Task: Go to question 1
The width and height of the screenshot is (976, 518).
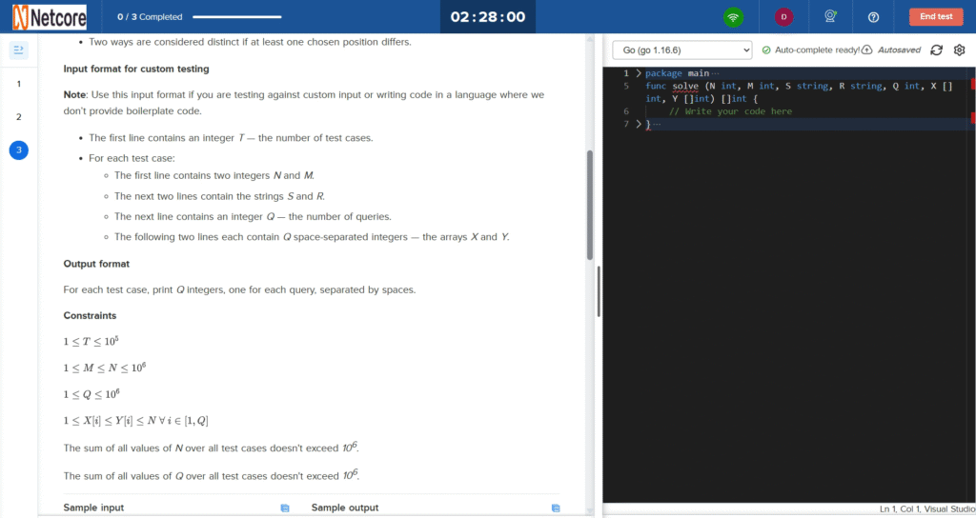Action: [x=19, y=84]
